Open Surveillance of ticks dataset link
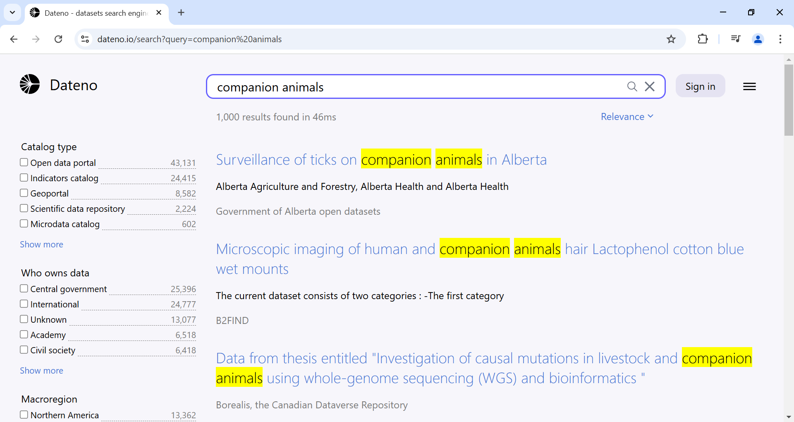This screenshot has width=794, height=422. point(381,160)
